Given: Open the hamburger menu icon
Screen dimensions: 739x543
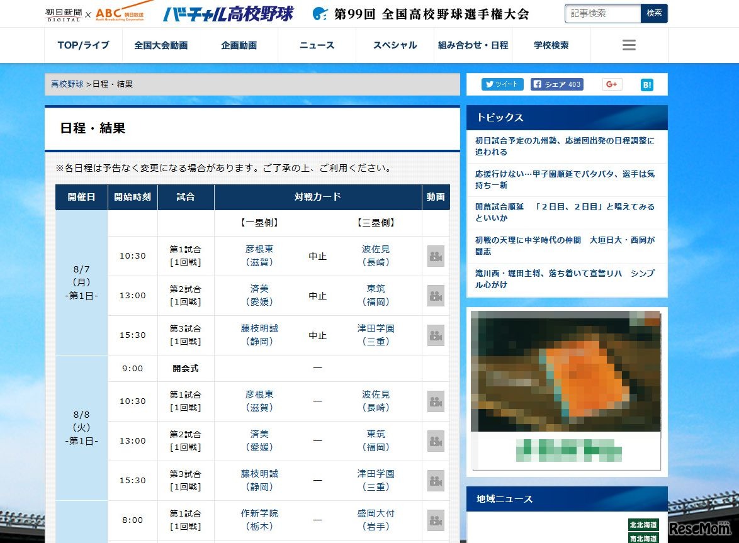Looking at the screenshot, I should click(x=629, y=45).
